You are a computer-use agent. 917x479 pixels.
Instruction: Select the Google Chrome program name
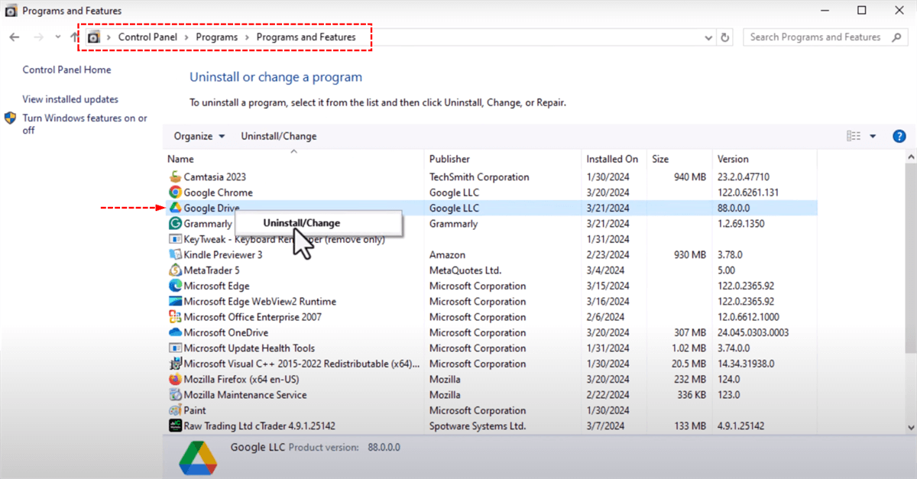pos(218,193)
